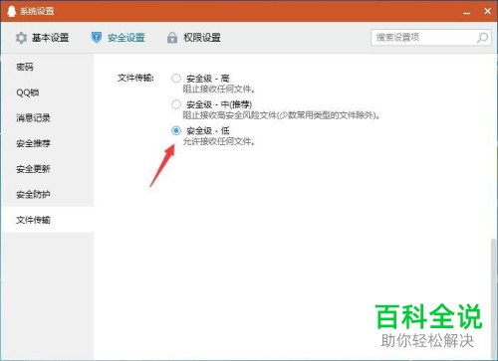Select the 安全级 - 中(推荐) radio button
The image size is (498, 361).
[176, 104]
